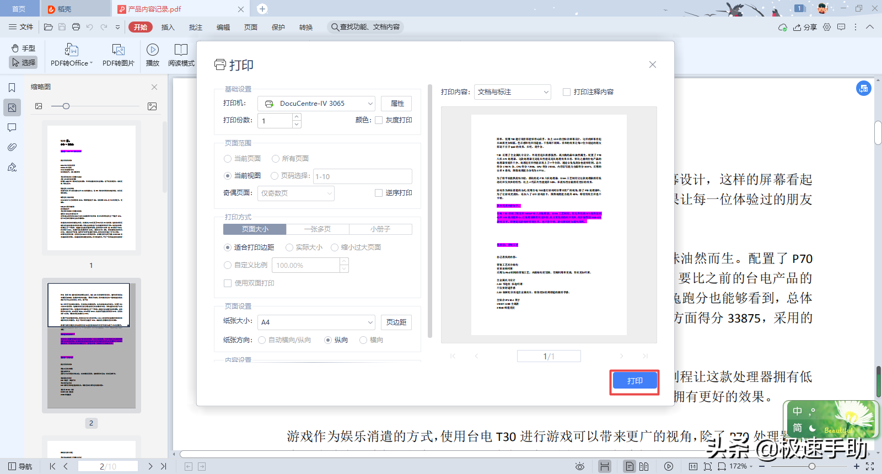Toggle eye protection icon in status bar
This screenshot has height=474, width=882.
580,466
